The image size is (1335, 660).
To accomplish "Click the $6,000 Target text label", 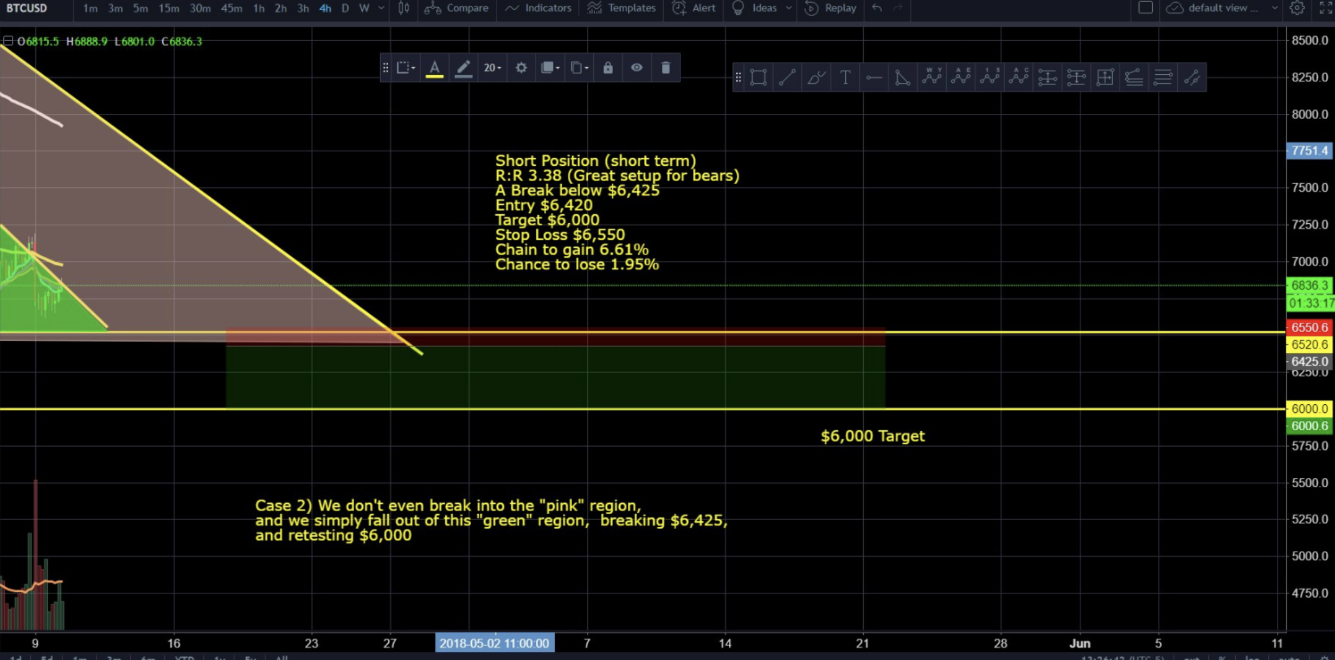I will (x=872, y=436).
